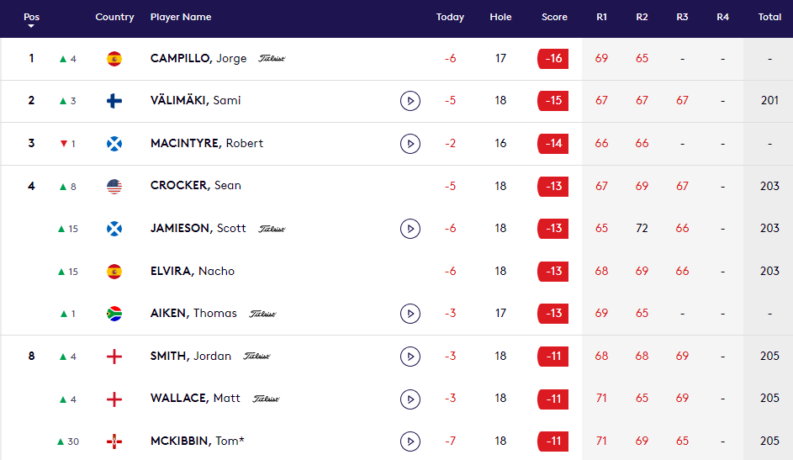Click the play icon for McKibbin, Tom
The image size is (793, 460).
[x=410, y=441]
